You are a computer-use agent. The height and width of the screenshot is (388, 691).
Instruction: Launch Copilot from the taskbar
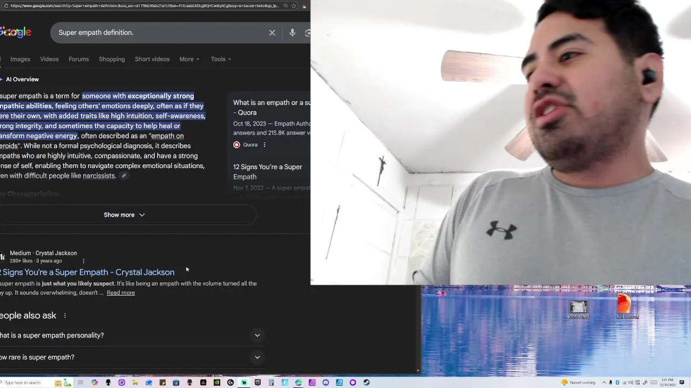tap(94, 383)
